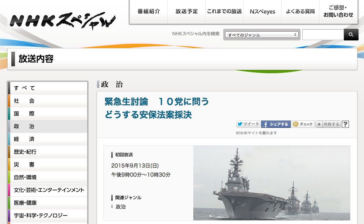The width and height of the screenshot is (364, 224).
Task: Open the これまでの放送 menu item
Action: pos(225,11)
